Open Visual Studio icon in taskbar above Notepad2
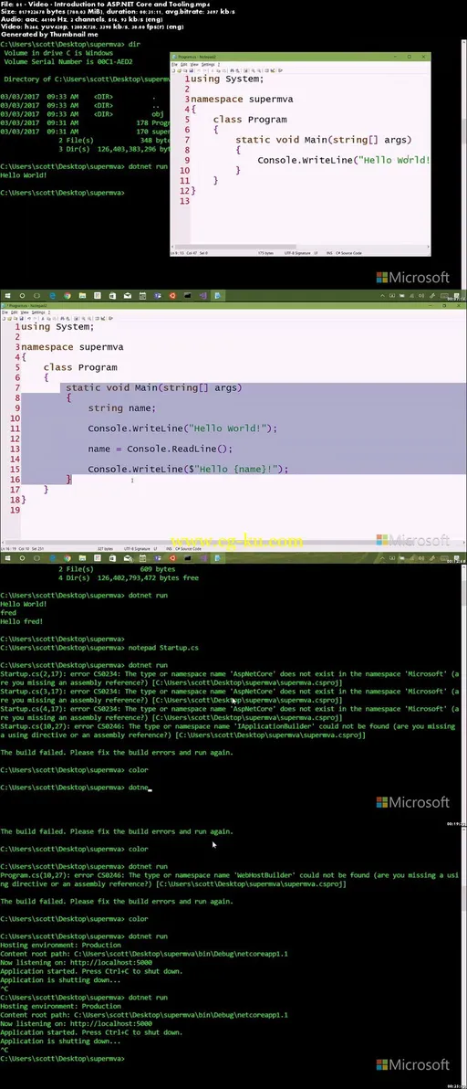The height and width of the screenshot is (1089, 467). [x=203, y=295]
